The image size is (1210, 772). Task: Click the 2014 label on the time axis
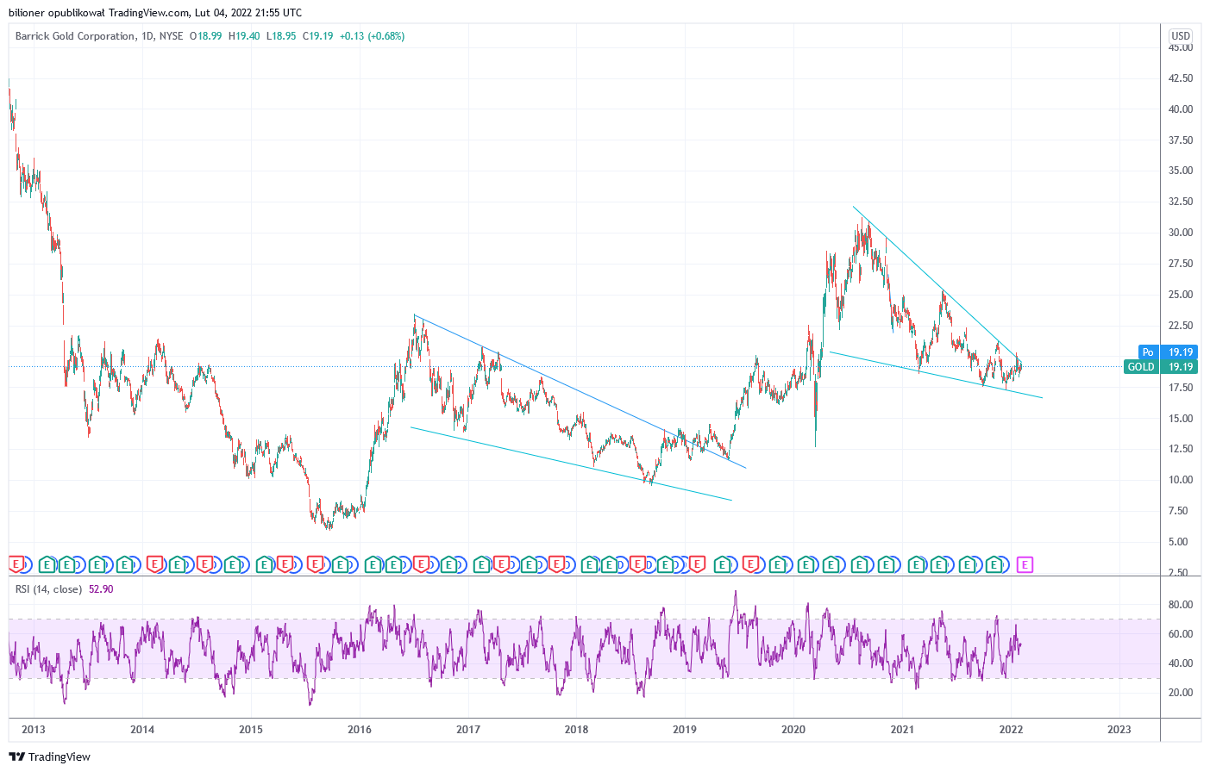(x=142, y=730)
